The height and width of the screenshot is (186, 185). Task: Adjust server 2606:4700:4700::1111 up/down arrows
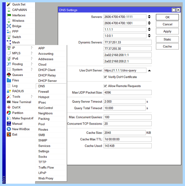(149, 17)
